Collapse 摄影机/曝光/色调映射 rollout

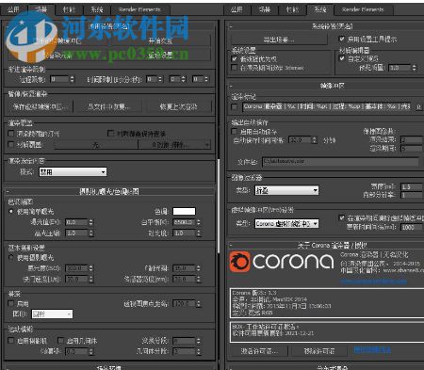(109, 191)
